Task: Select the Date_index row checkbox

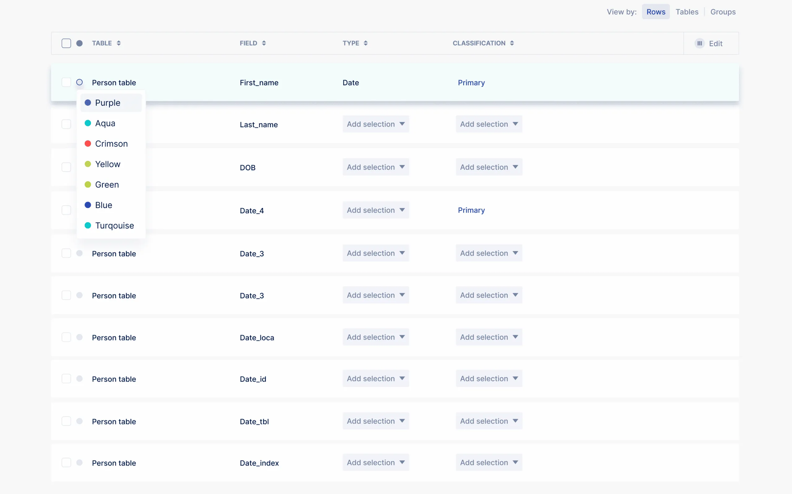Action: [x=66, y=463]
